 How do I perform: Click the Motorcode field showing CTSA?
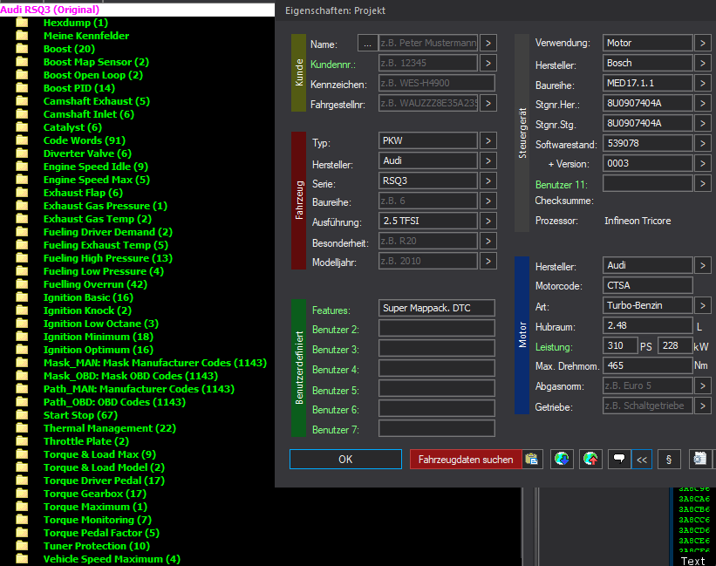click(647, 285)
